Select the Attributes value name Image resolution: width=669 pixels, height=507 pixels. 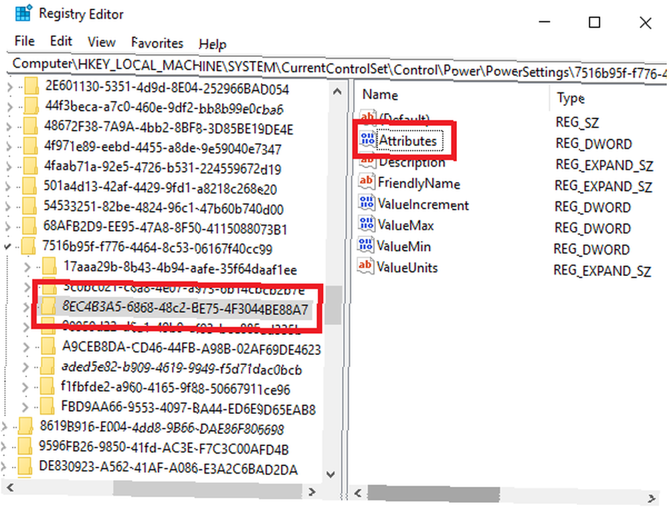(x=408, y=141)
